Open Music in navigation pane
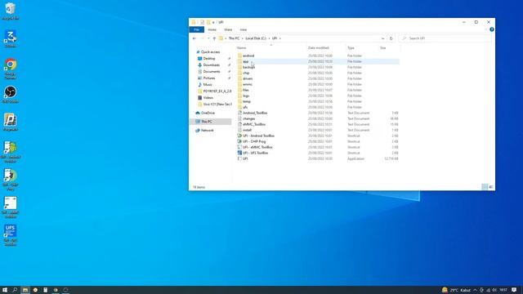This screenshot has height=294, width=523. click(208, 85)
